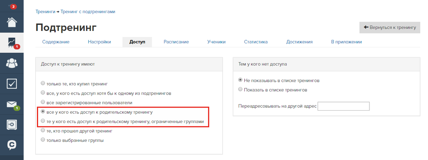This screenshot has height=160, width=428.
Task: Click 'Тем у кого нет доступа' panel header
Action: [x=327, y=64]
